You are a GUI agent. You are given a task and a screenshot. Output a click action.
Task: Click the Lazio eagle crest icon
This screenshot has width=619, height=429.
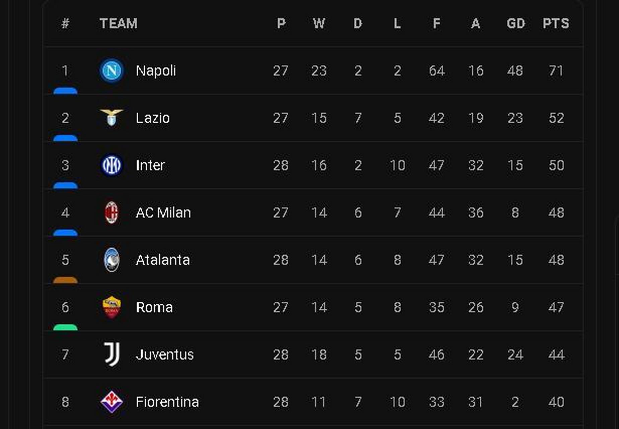[x=112, y=118]
